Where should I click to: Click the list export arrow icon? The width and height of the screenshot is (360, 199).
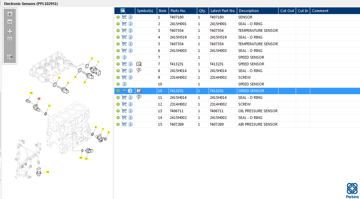10,57
